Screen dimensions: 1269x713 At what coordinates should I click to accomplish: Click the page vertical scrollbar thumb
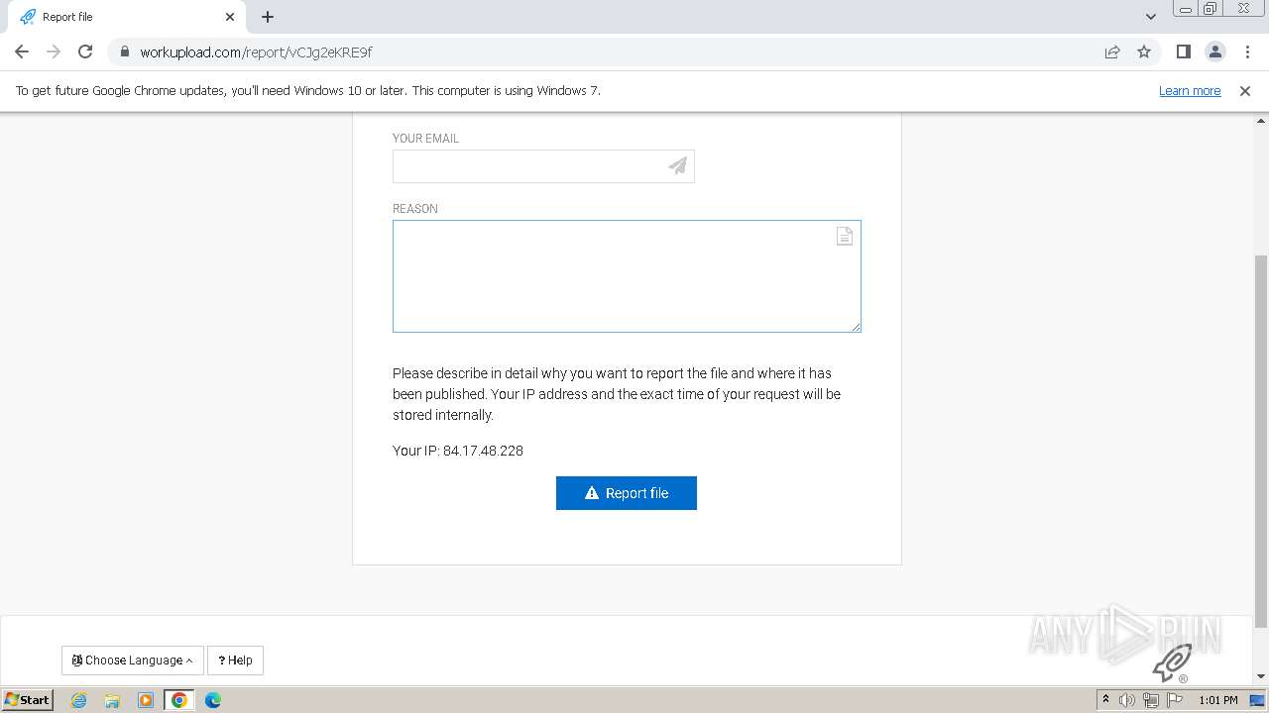pyautogui.click(x=1261, y=441)
